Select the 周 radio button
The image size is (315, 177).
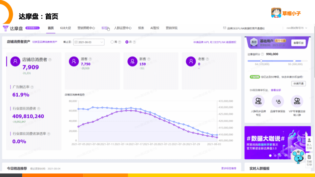coord(112,42)
